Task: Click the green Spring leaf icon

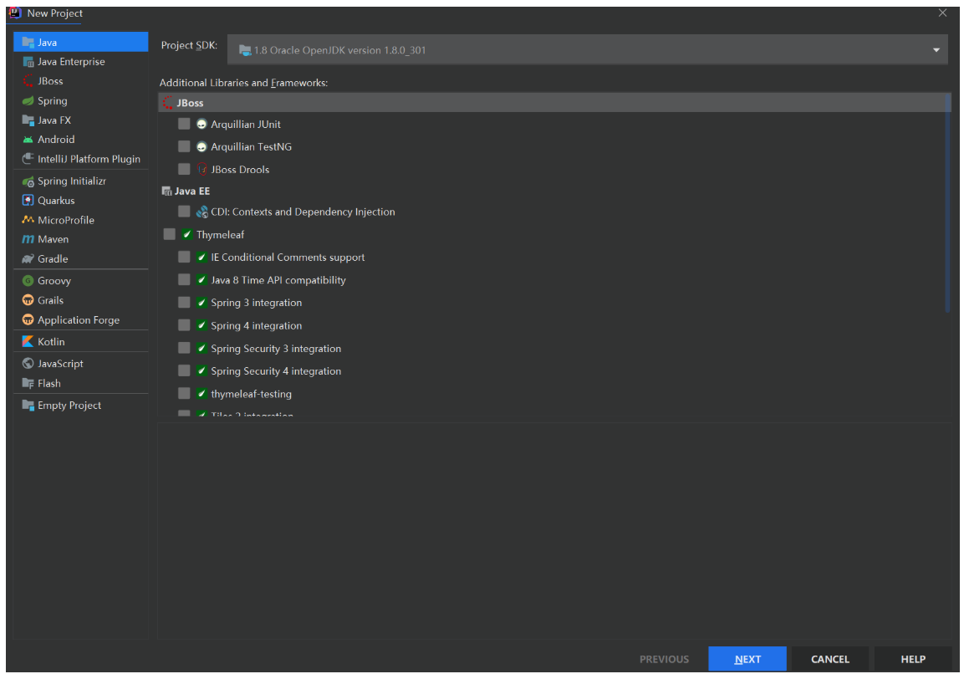Action: [28, 100]
